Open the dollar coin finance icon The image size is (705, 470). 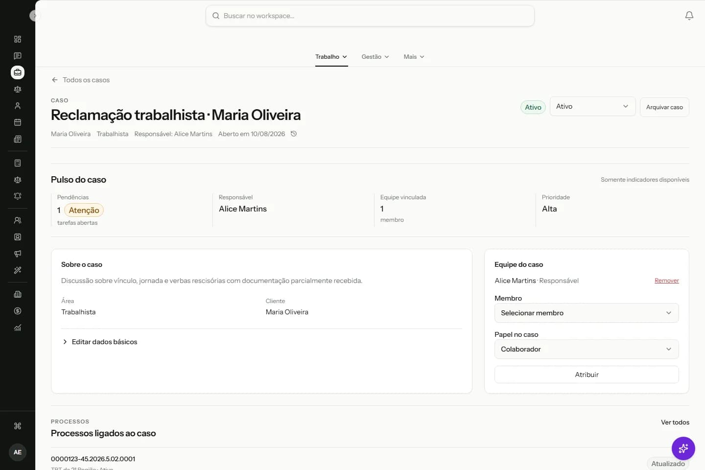(18, 311)
